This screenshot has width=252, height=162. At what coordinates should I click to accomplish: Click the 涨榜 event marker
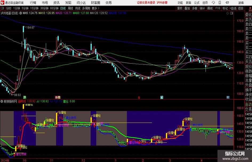coord(58,97)
